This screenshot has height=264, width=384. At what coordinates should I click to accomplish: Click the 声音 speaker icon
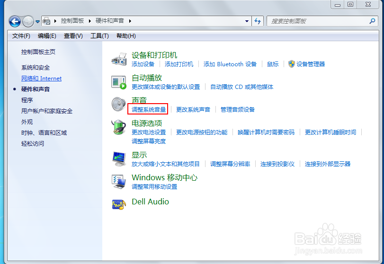(x=119, y=104)
